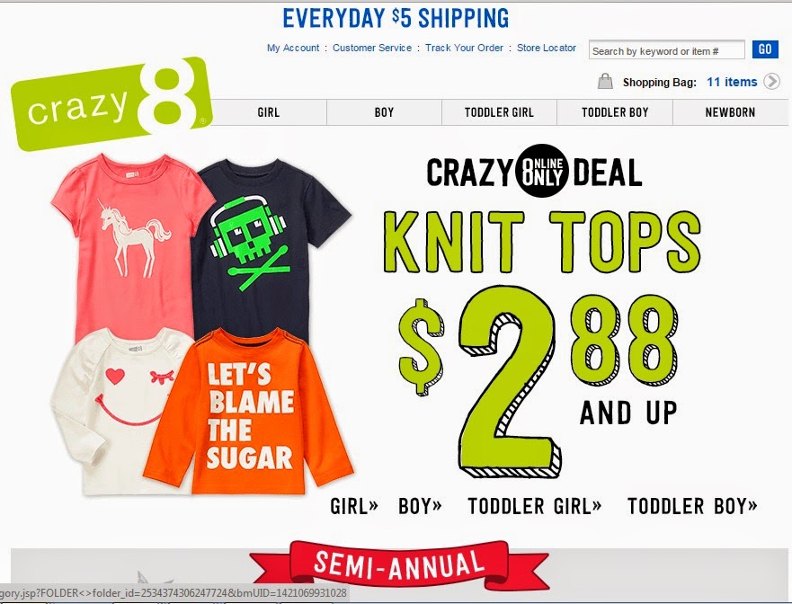Click the shopping bag icon
Viewport: 792px width, 604px height.
click(605, 81)
